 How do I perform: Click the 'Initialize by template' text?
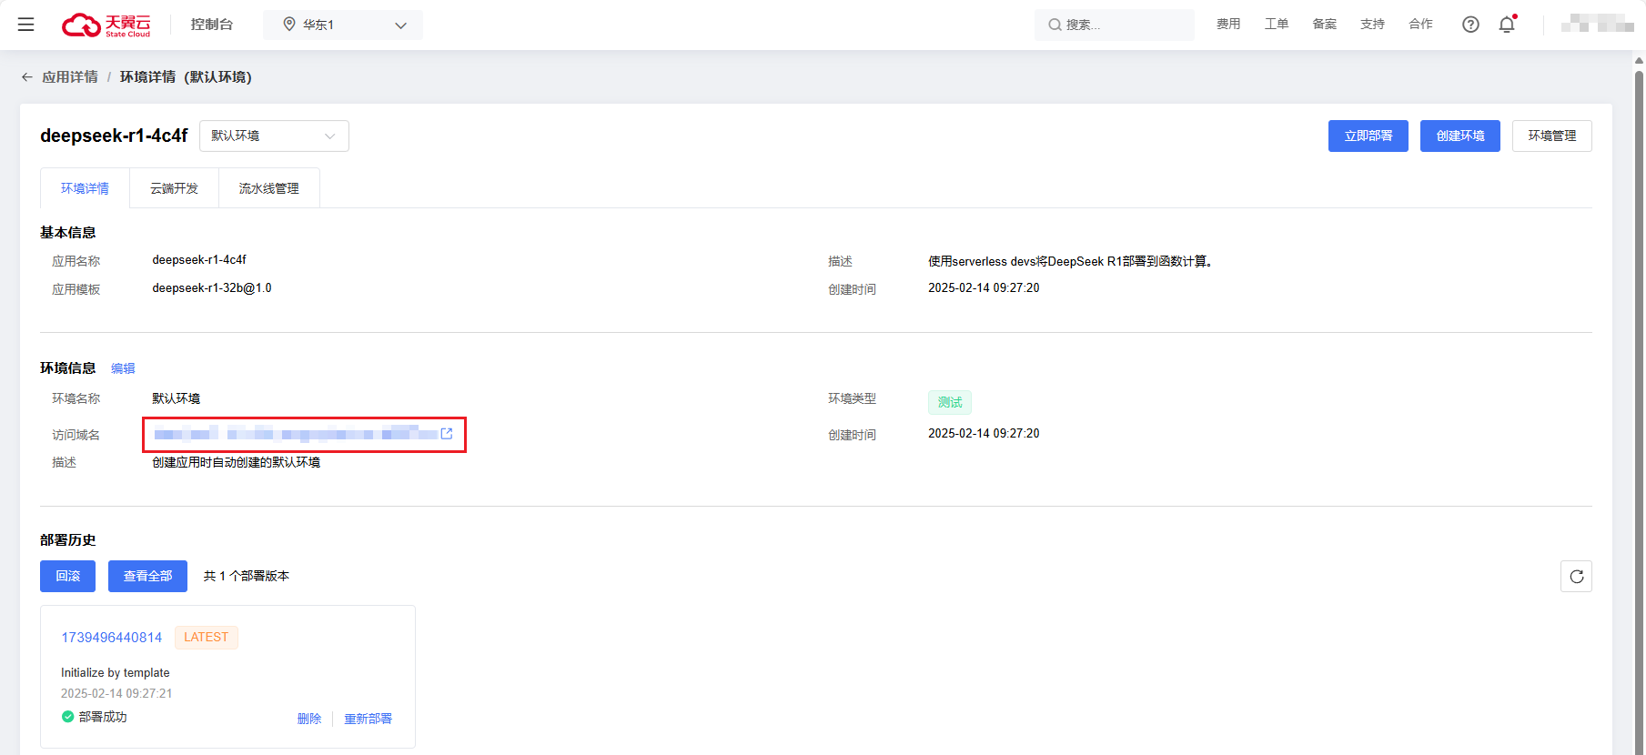click(x=115, y=673)
